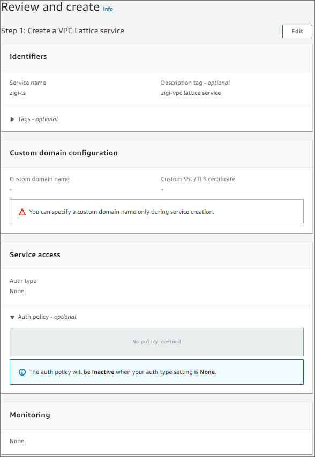Click the Tags - optional label
This screenshot has width=315, height=457.
click(x=38, y=119)
